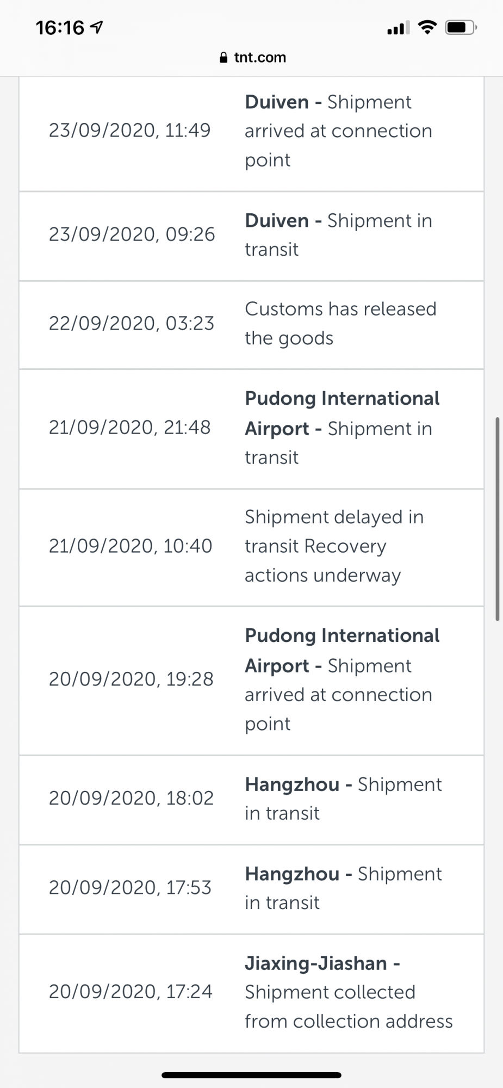Tap the 21/09/2020, 10:40 timestamp

pos(131,546)
